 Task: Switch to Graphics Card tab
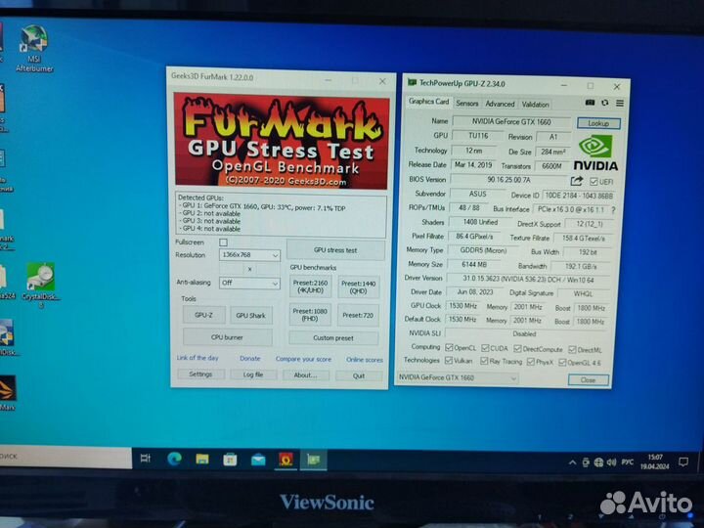428,102
